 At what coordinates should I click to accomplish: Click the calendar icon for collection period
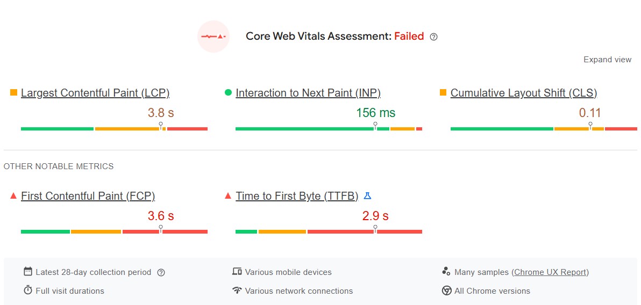click(x=28, y=272)
